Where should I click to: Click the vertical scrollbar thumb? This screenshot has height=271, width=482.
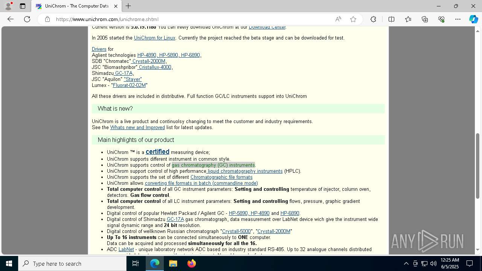point(478,166)
